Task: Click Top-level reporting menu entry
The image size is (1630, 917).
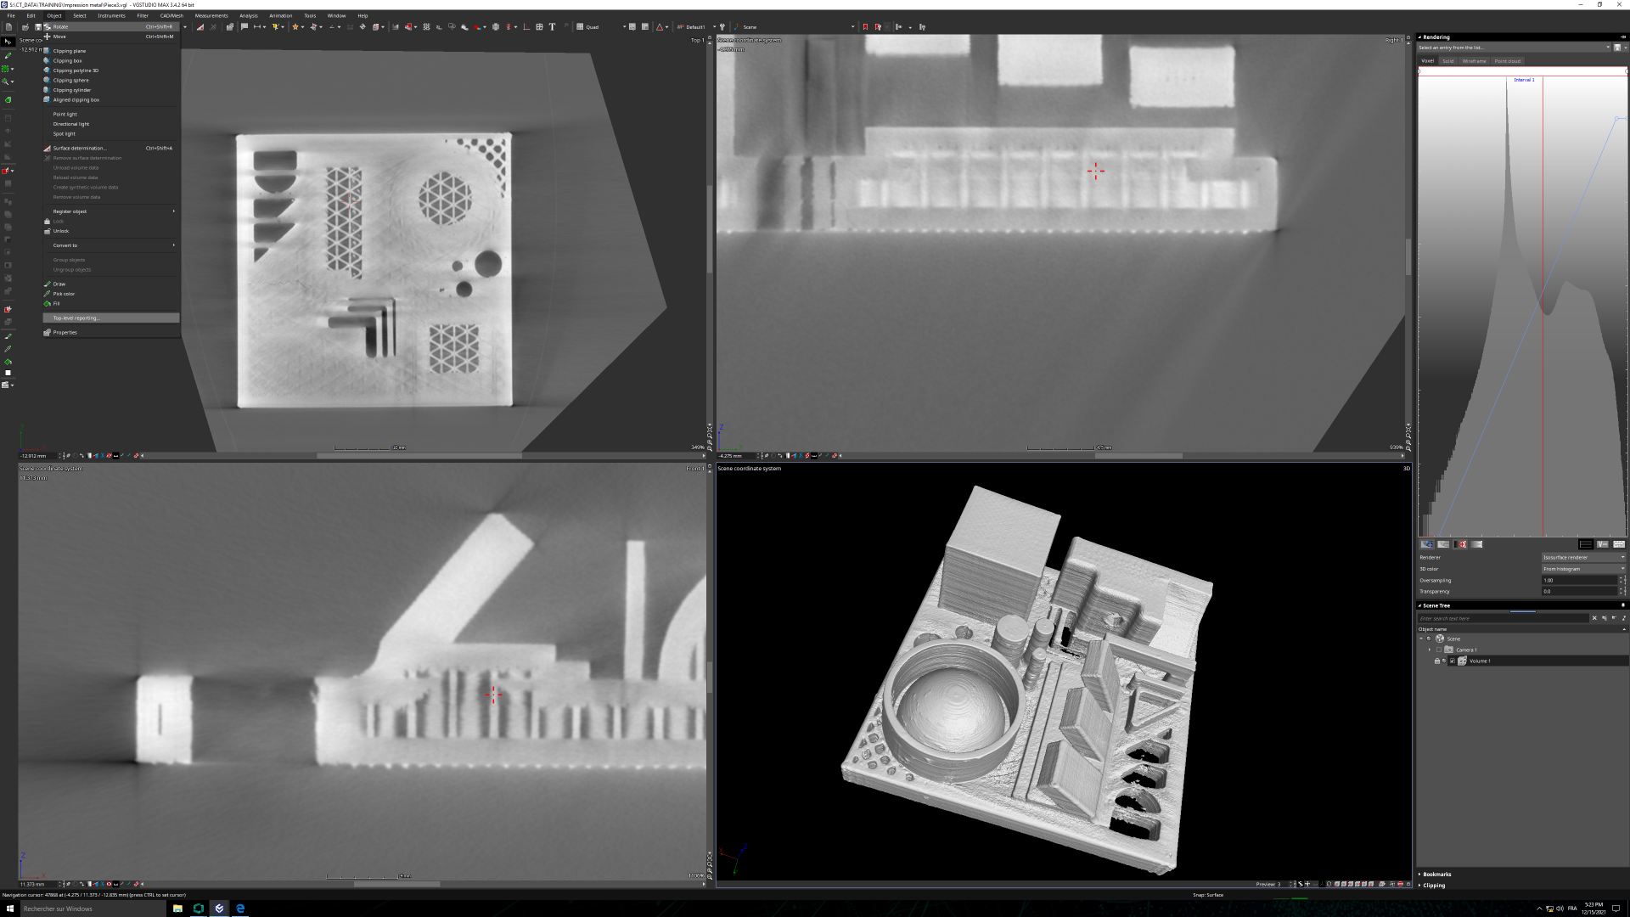Action: pos(76,318)
